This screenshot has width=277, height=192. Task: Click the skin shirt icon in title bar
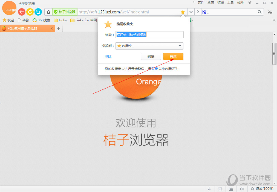(249, 3)
